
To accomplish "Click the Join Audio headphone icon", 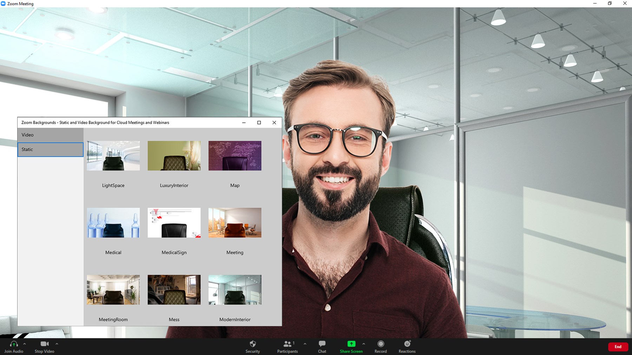I will click(x=14, y=344).
